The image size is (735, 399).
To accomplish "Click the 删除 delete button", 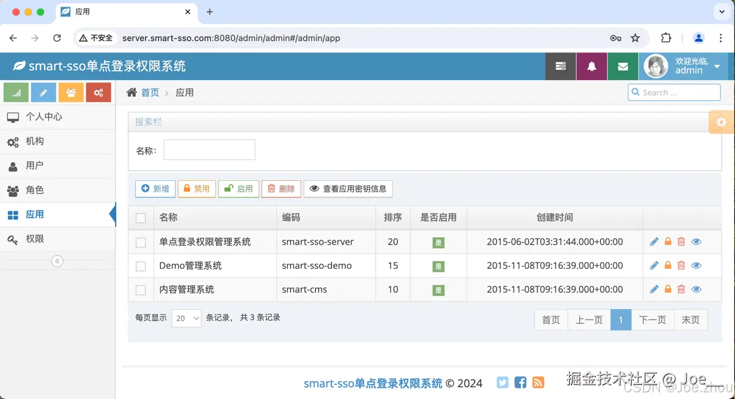I will click(x=281, y=189).
